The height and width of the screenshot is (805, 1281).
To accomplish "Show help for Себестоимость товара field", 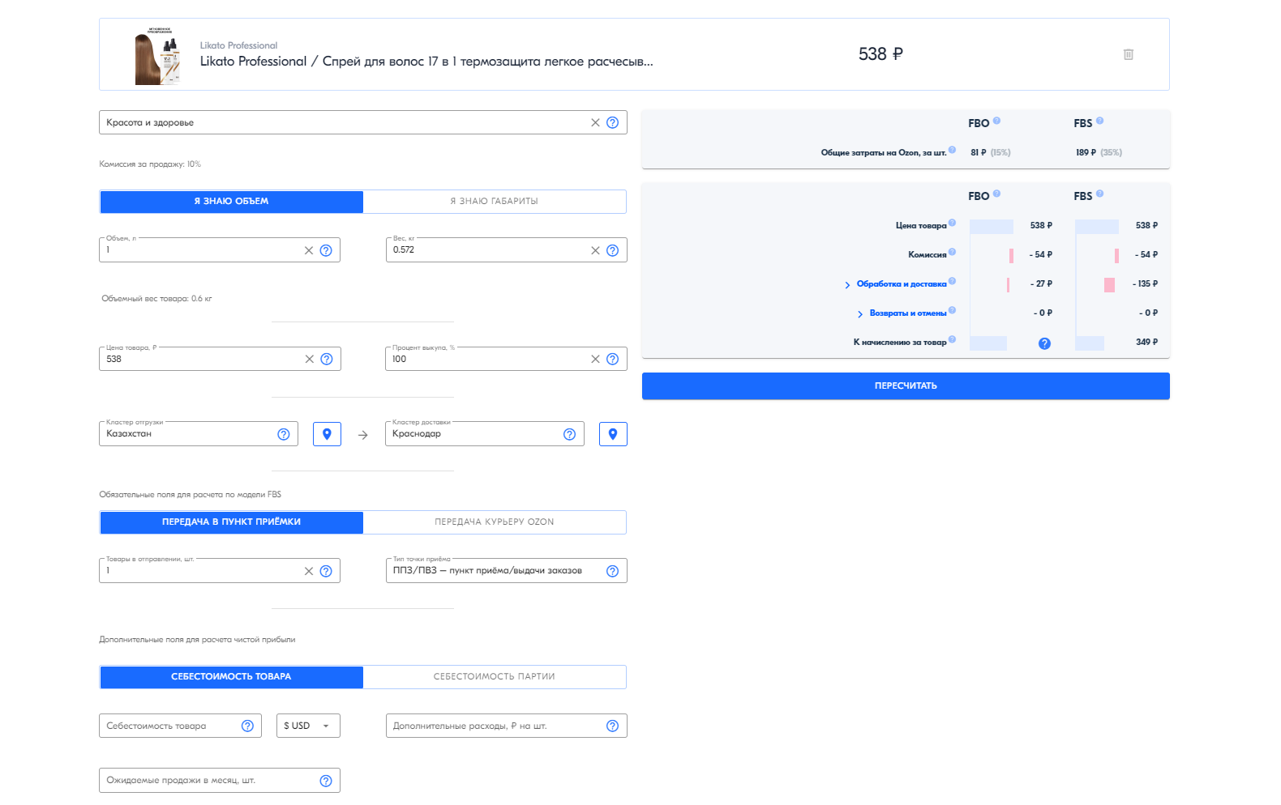I will coord(247,726).
